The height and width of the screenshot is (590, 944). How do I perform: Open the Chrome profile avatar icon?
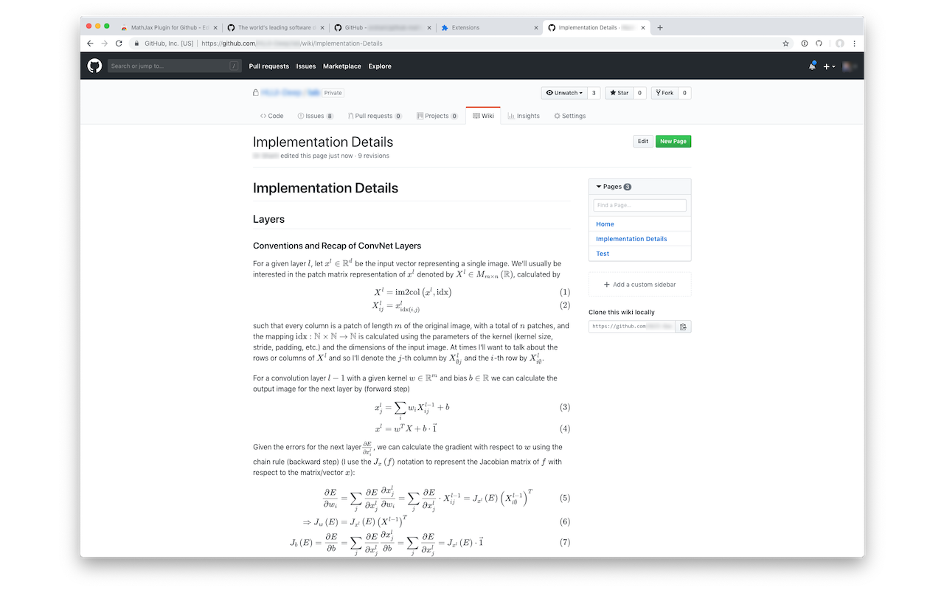839,44
